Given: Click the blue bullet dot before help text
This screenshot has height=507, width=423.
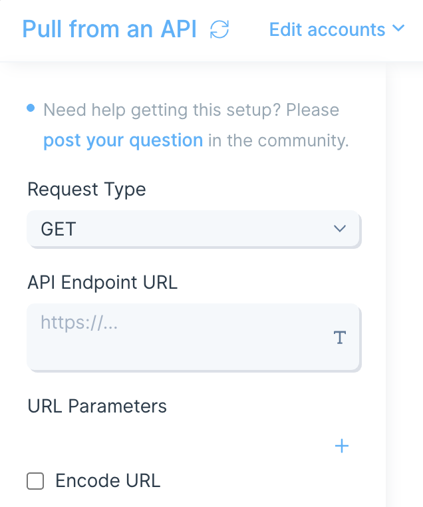Looking at the screenshot, I should click(x=31, y=108).
